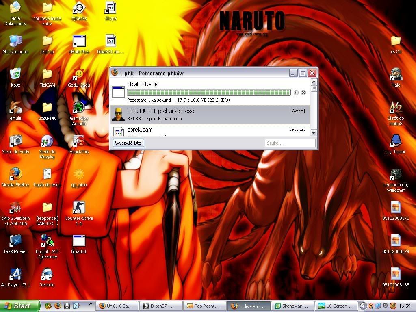The height and width of the screenshot is (312, 416).
Task: Select the HijackThis desktop shortcut
Action: tap(79, 145)
